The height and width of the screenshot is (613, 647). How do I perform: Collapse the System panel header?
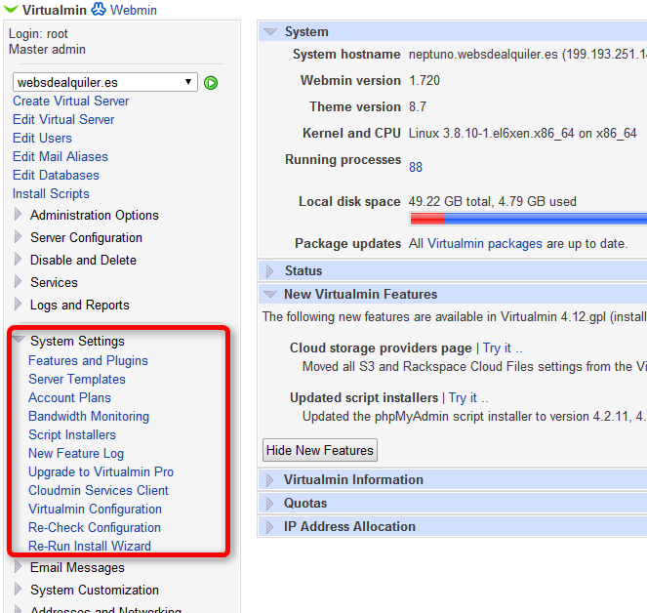click(306, 31)
